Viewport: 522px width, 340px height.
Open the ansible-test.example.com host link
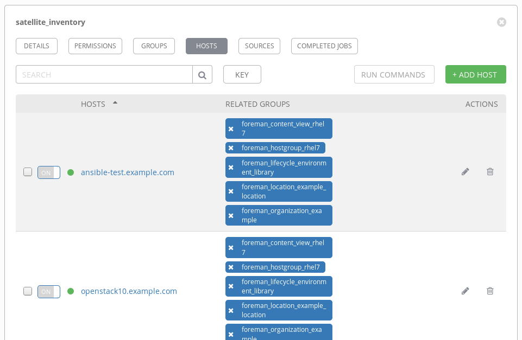128,172
